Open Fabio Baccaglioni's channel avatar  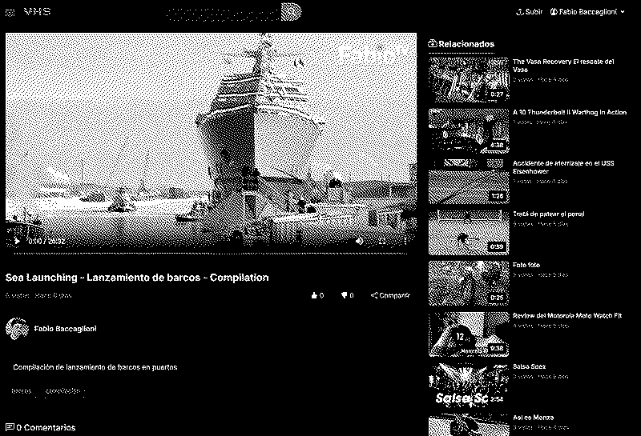click(x=17, y=329)
